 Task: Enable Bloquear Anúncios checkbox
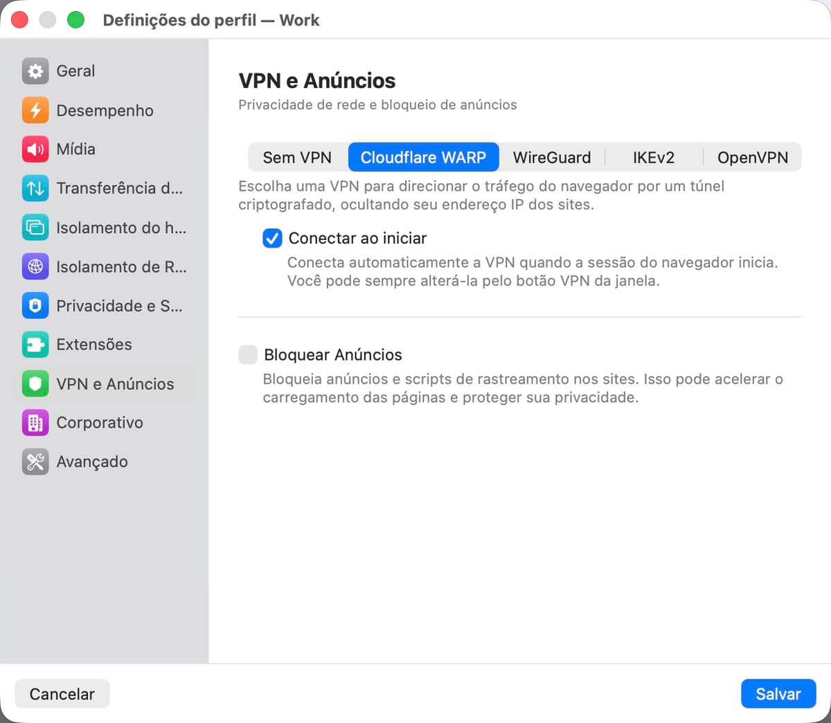coord(248,355)
